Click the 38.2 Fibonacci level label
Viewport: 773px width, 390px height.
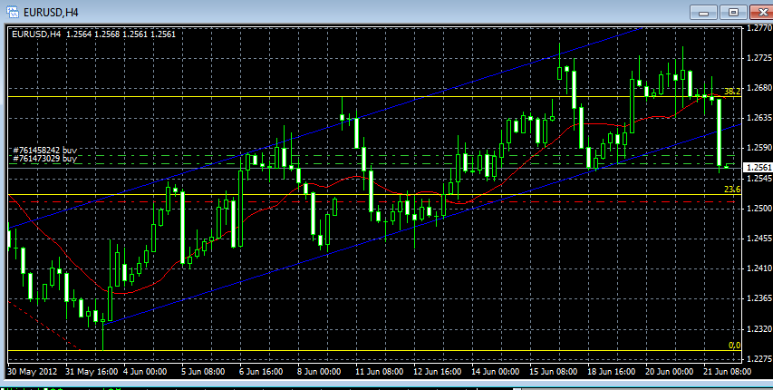(x=732, y=92)
